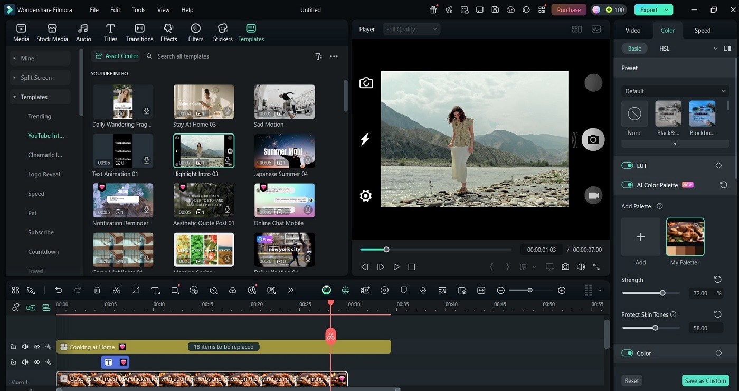Image resolution: width=739 pixels, height=391 pixels.
Task: Toggle the AI Color Palette switch
Action: tap(627, 185)
